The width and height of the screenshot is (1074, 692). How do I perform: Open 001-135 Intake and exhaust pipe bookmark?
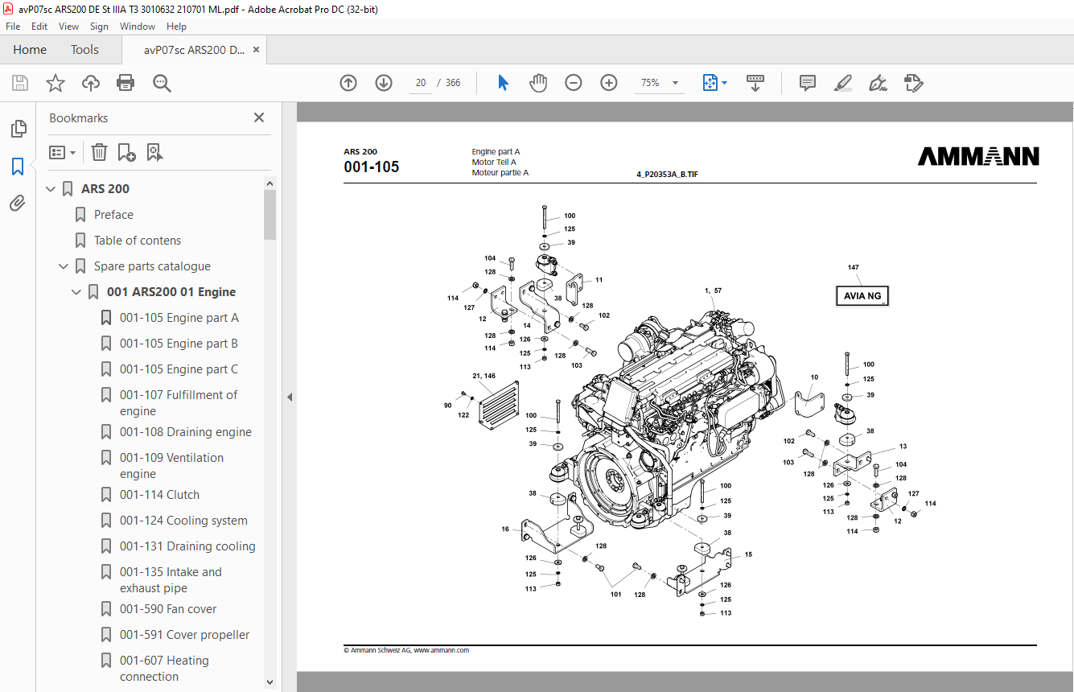click(x=171, y=580)
